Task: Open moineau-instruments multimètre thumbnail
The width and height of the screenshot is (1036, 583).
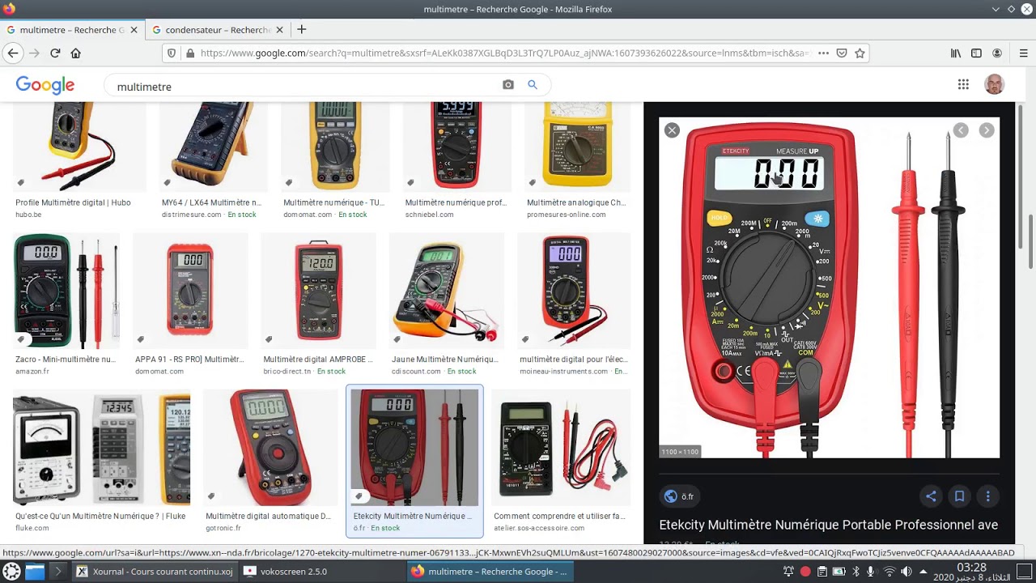Action: (574, 290)
